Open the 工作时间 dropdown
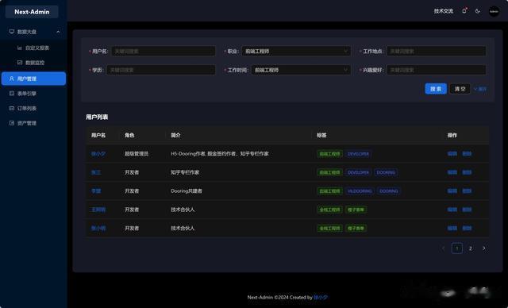The width and height of the screenshot is (508, 308). (x=301, y=70)
